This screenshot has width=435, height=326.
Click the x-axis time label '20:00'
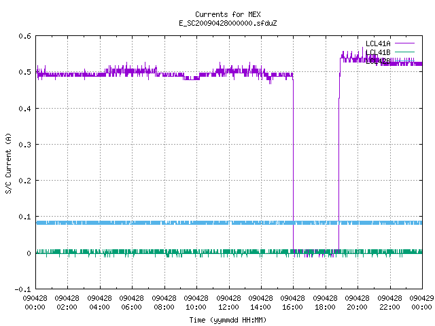point(357,307)
